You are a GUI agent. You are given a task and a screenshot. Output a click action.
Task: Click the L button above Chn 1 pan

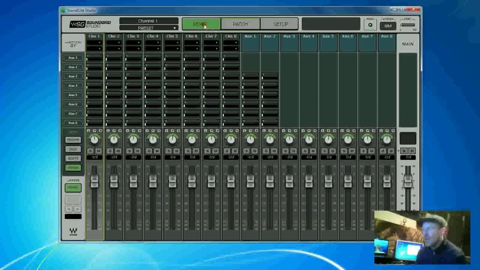coord(88,130)
